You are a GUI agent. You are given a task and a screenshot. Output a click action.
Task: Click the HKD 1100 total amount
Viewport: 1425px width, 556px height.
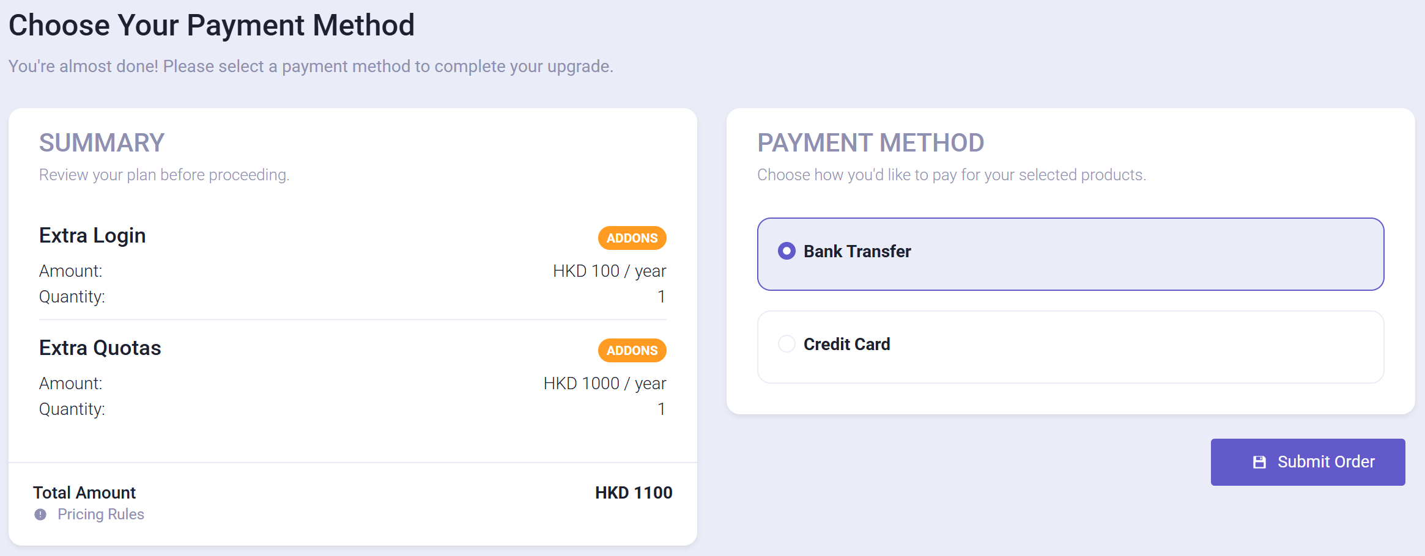click(x=634, y=493)
